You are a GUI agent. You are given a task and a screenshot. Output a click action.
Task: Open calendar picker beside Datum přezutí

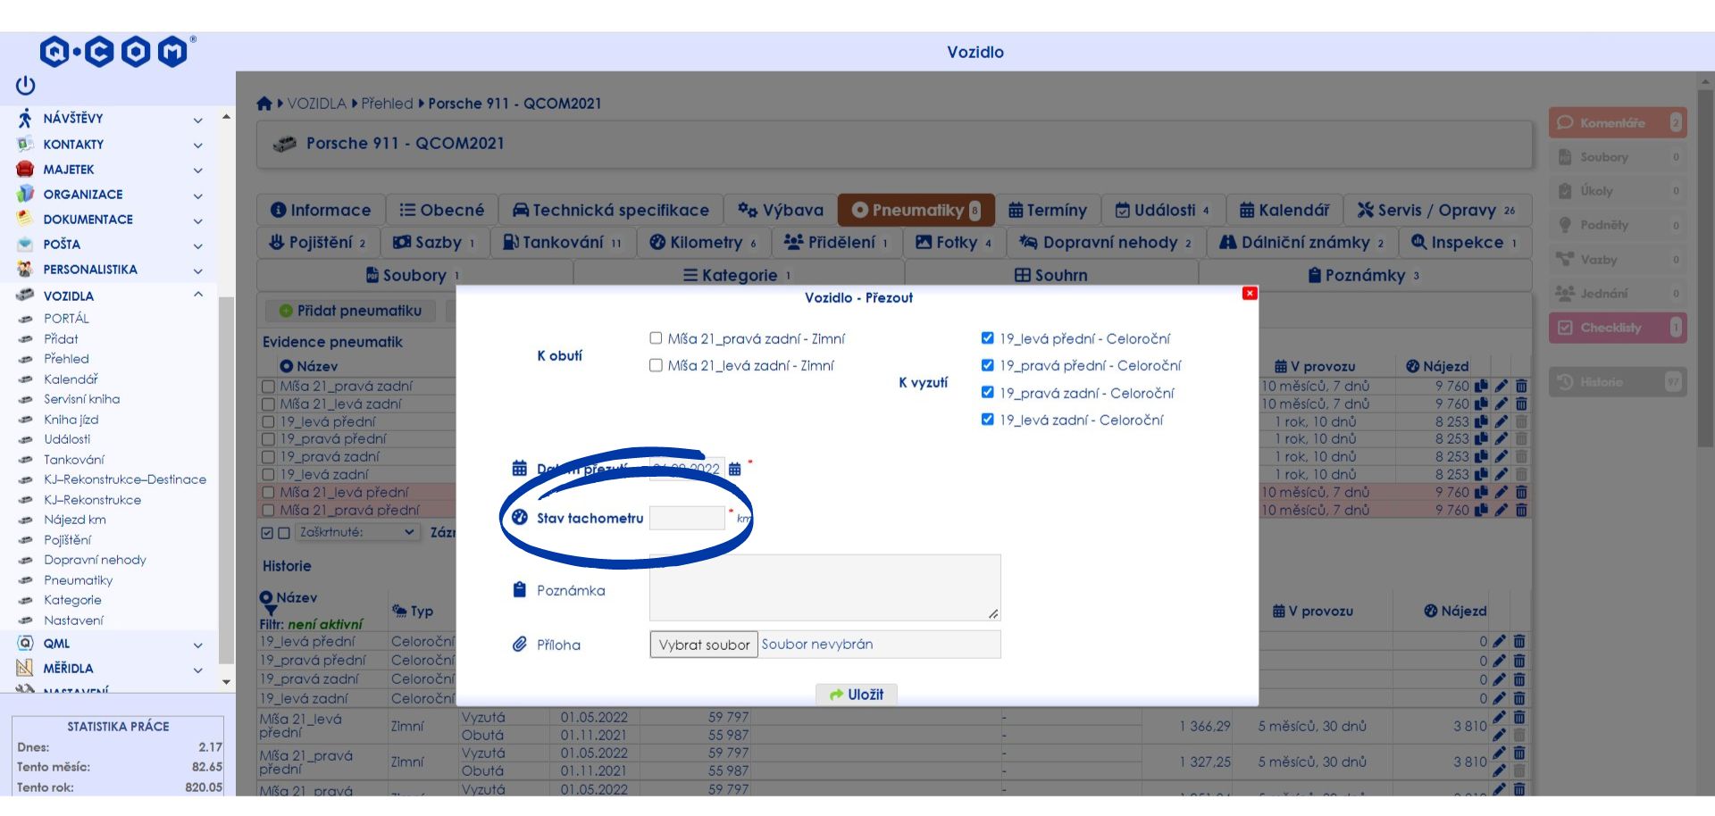click(x=734, y=469)
